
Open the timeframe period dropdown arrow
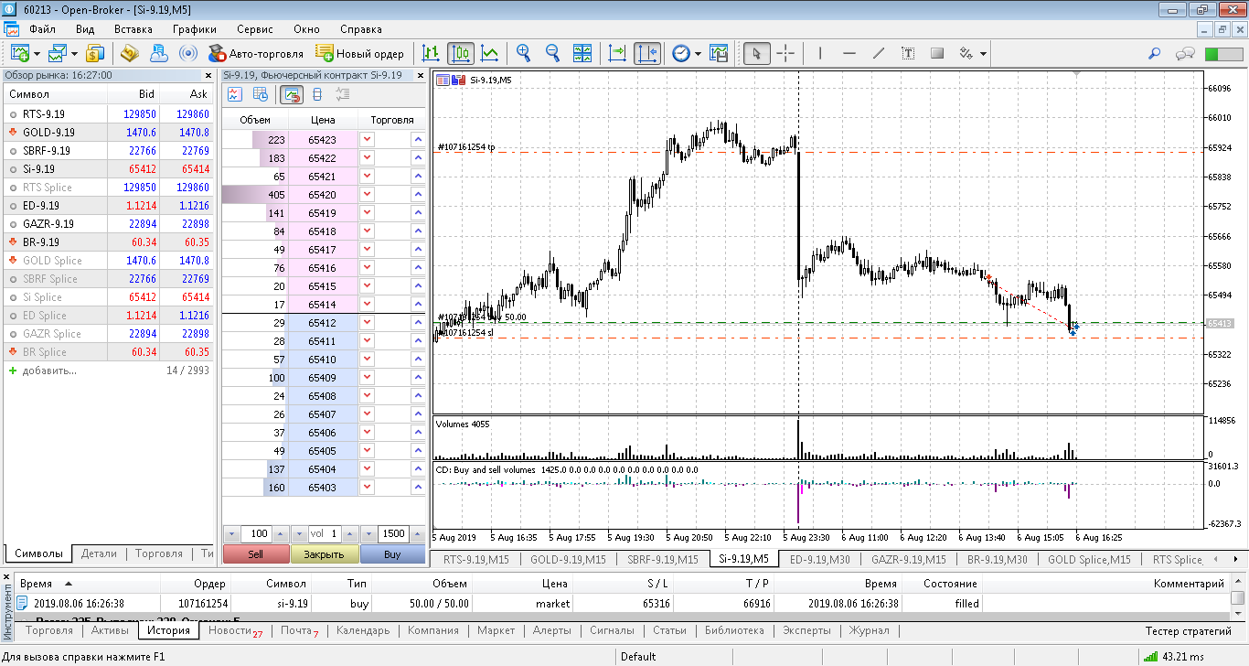click(698, 53)
